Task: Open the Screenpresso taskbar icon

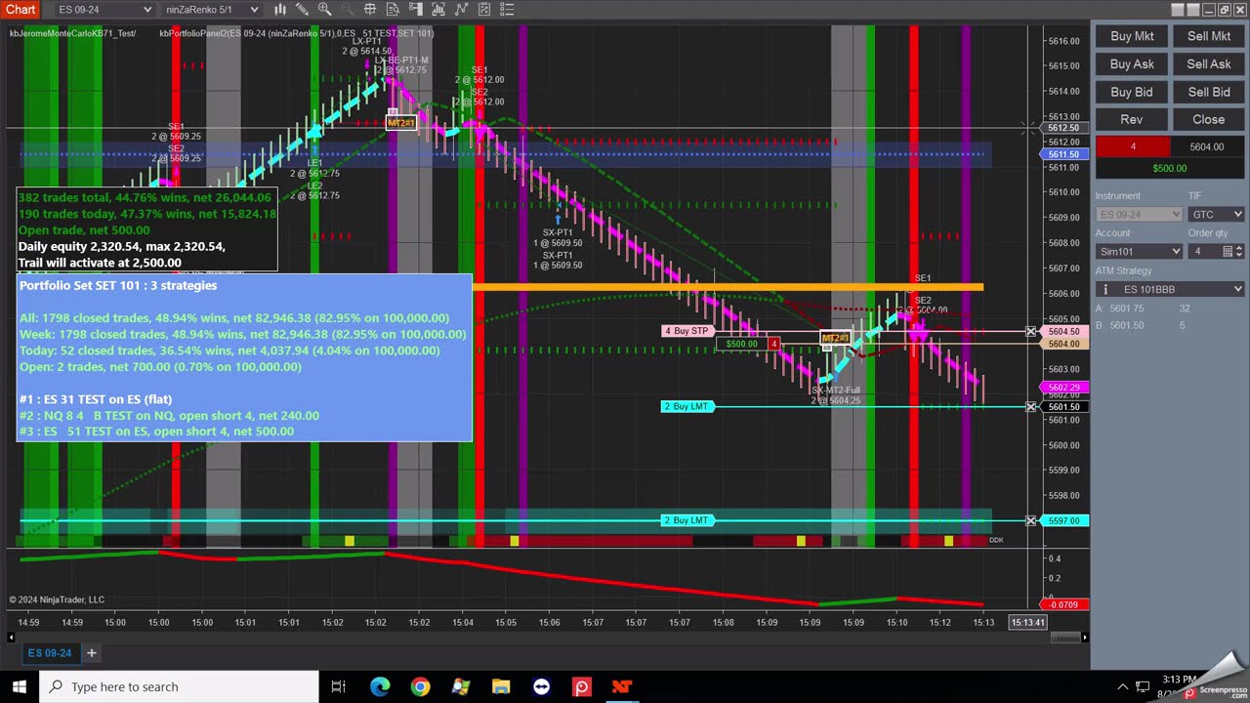Action: click(582, 686)
